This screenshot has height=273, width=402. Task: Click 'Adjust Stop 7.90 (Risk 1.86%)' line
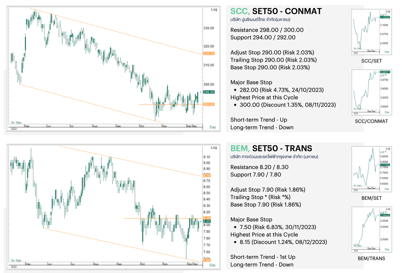coord(268,190)
